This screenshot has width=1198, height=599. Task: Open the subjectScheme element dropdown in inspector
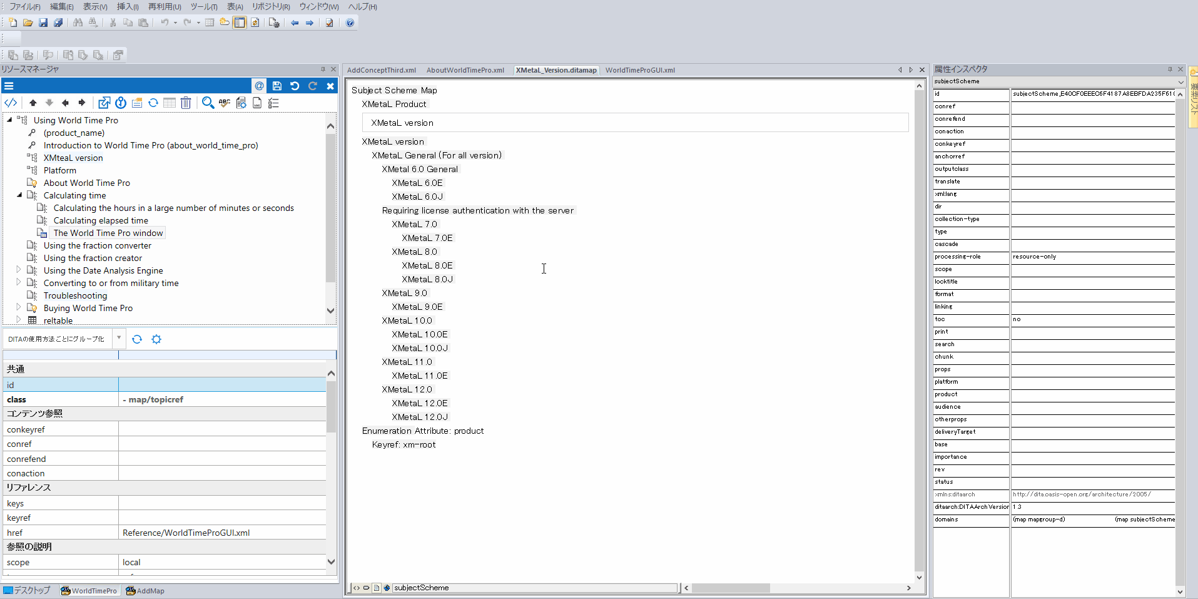1180,81
